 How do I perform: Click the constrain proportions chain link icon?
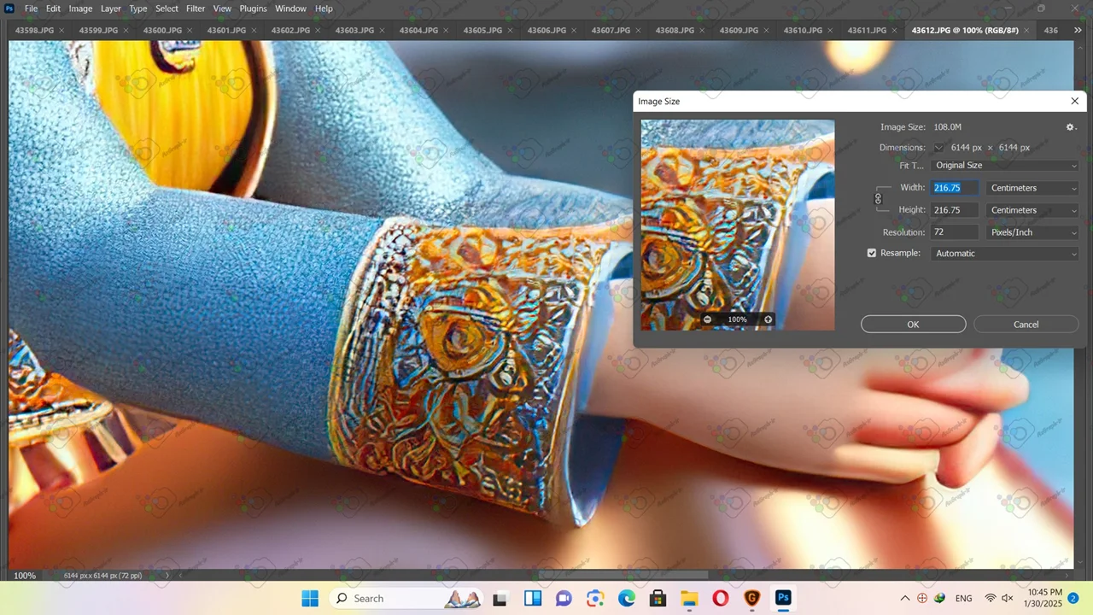click(x=878, y=199)
